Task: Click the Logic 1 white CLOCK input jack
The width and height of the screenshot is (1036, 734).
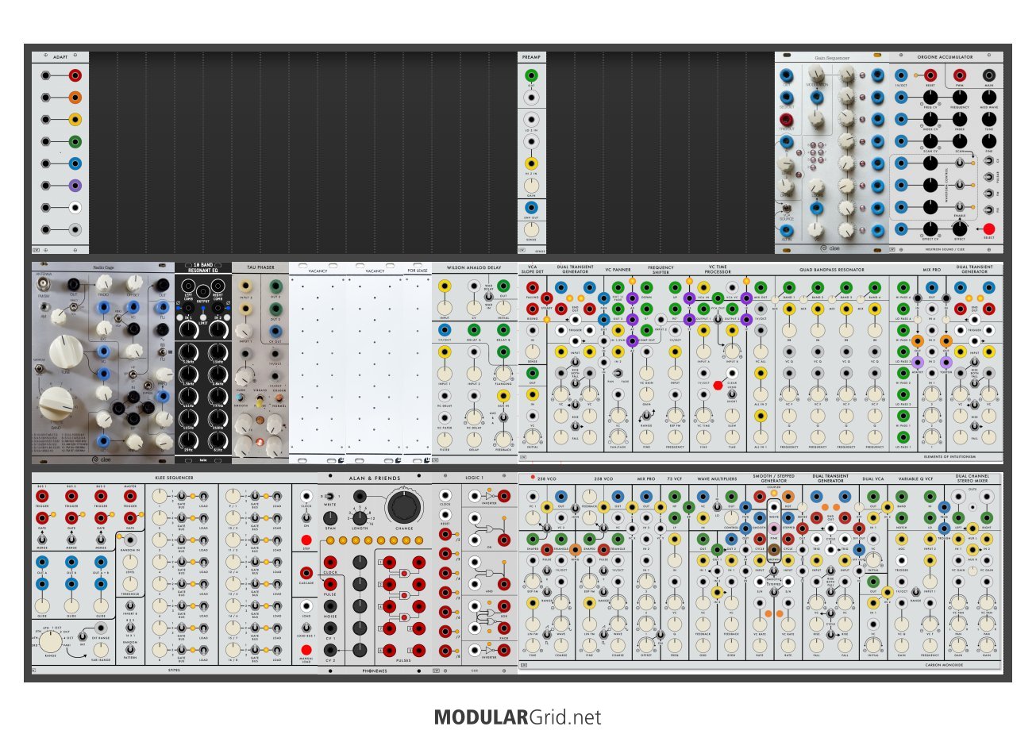Action: click(x=445, y=495)
